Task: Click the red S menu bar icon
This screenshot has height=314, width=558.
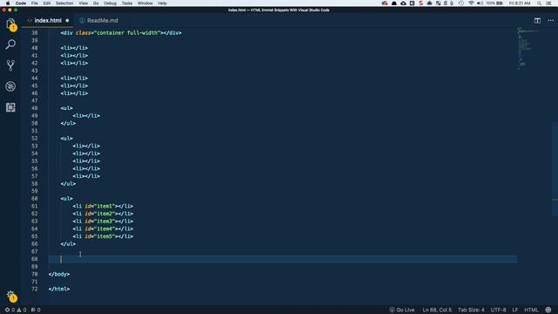Action: pyautogui.click(x=421, y=3)
